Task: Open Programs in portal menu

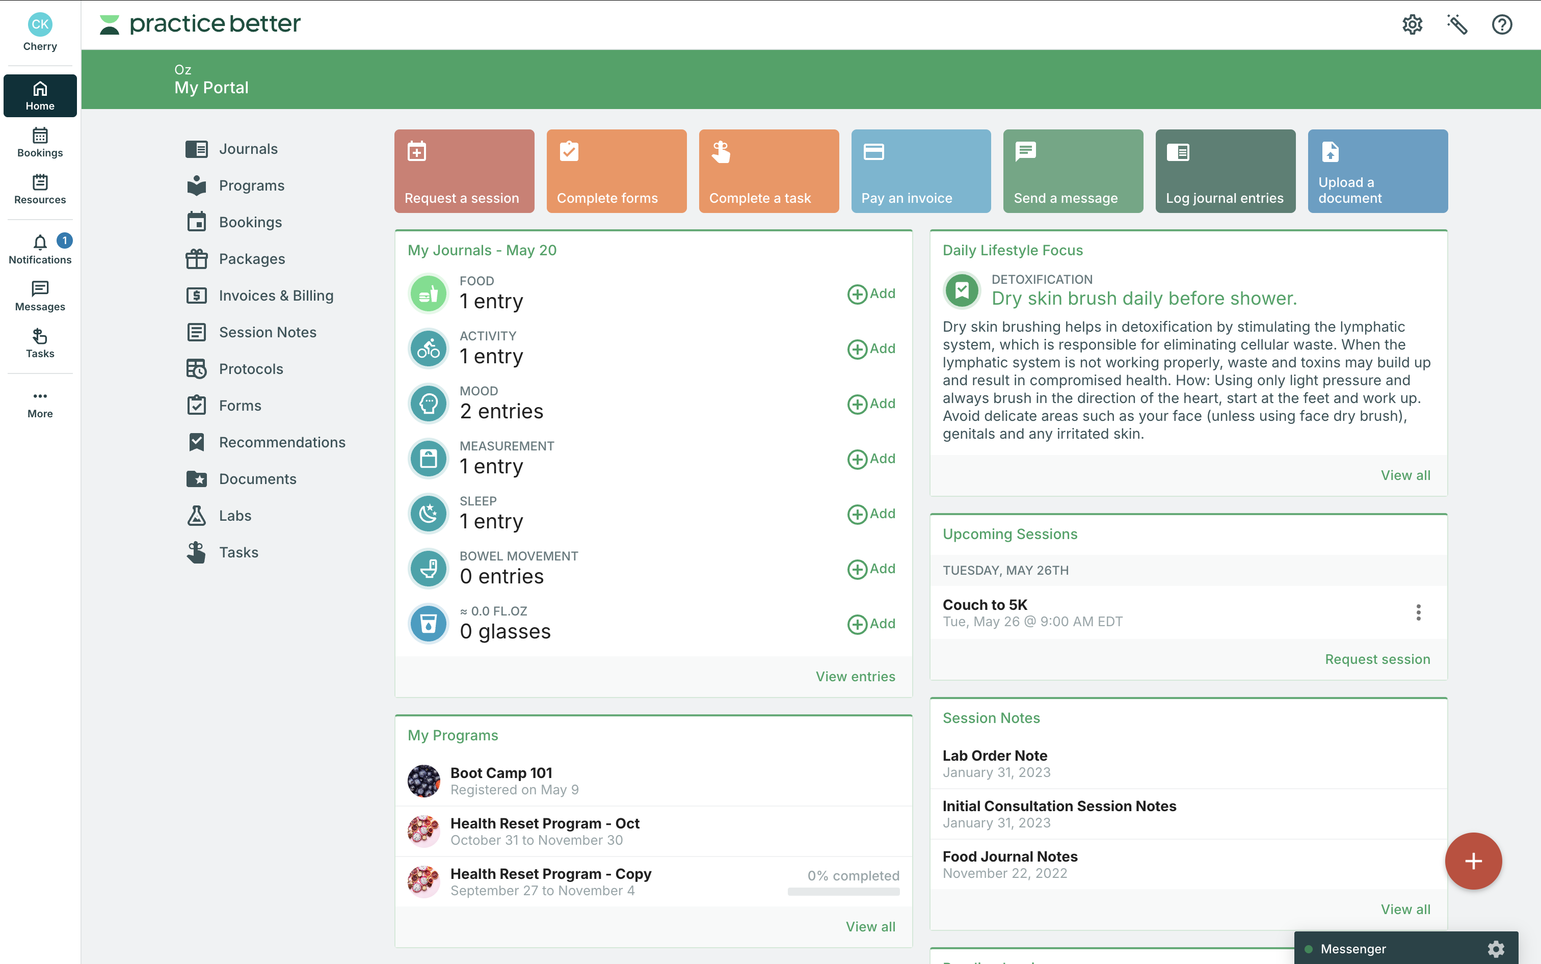Action: click(235, 185)
